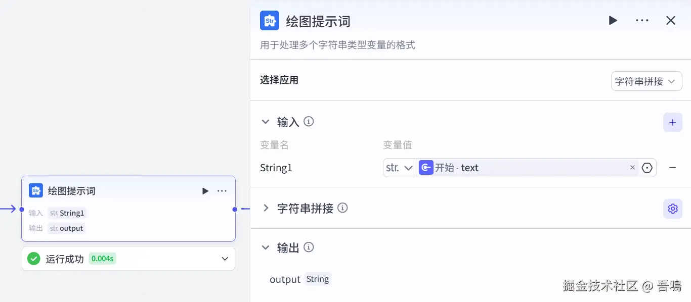The height and width of the screenshot is (302, 691).
Task: Open the three-dot menu on the node card
Action: 222,191
